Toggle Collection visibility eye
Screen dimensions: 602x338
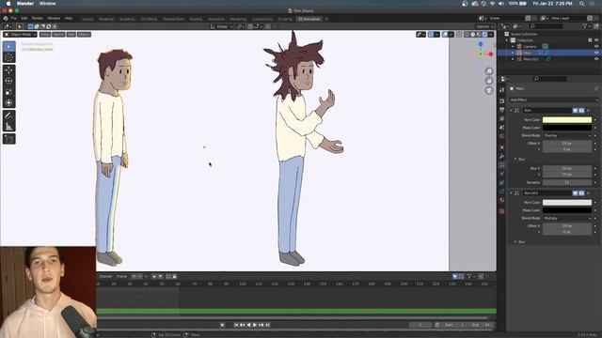coord(596,40)
